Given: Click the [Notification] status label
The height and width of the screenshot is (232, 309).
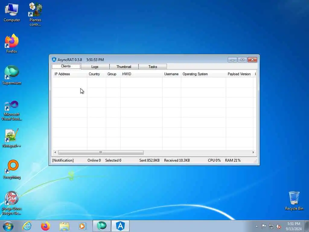Looking at the screenshot, I should click(63, 160).
